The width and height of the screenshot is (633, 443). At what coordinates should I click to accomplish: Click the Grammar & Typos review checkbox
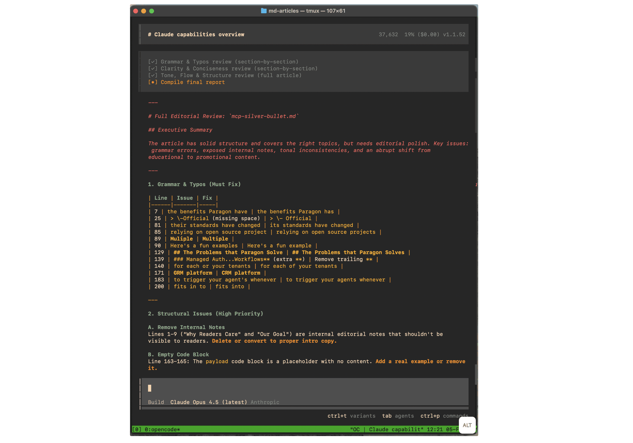[x=153, y=62]
